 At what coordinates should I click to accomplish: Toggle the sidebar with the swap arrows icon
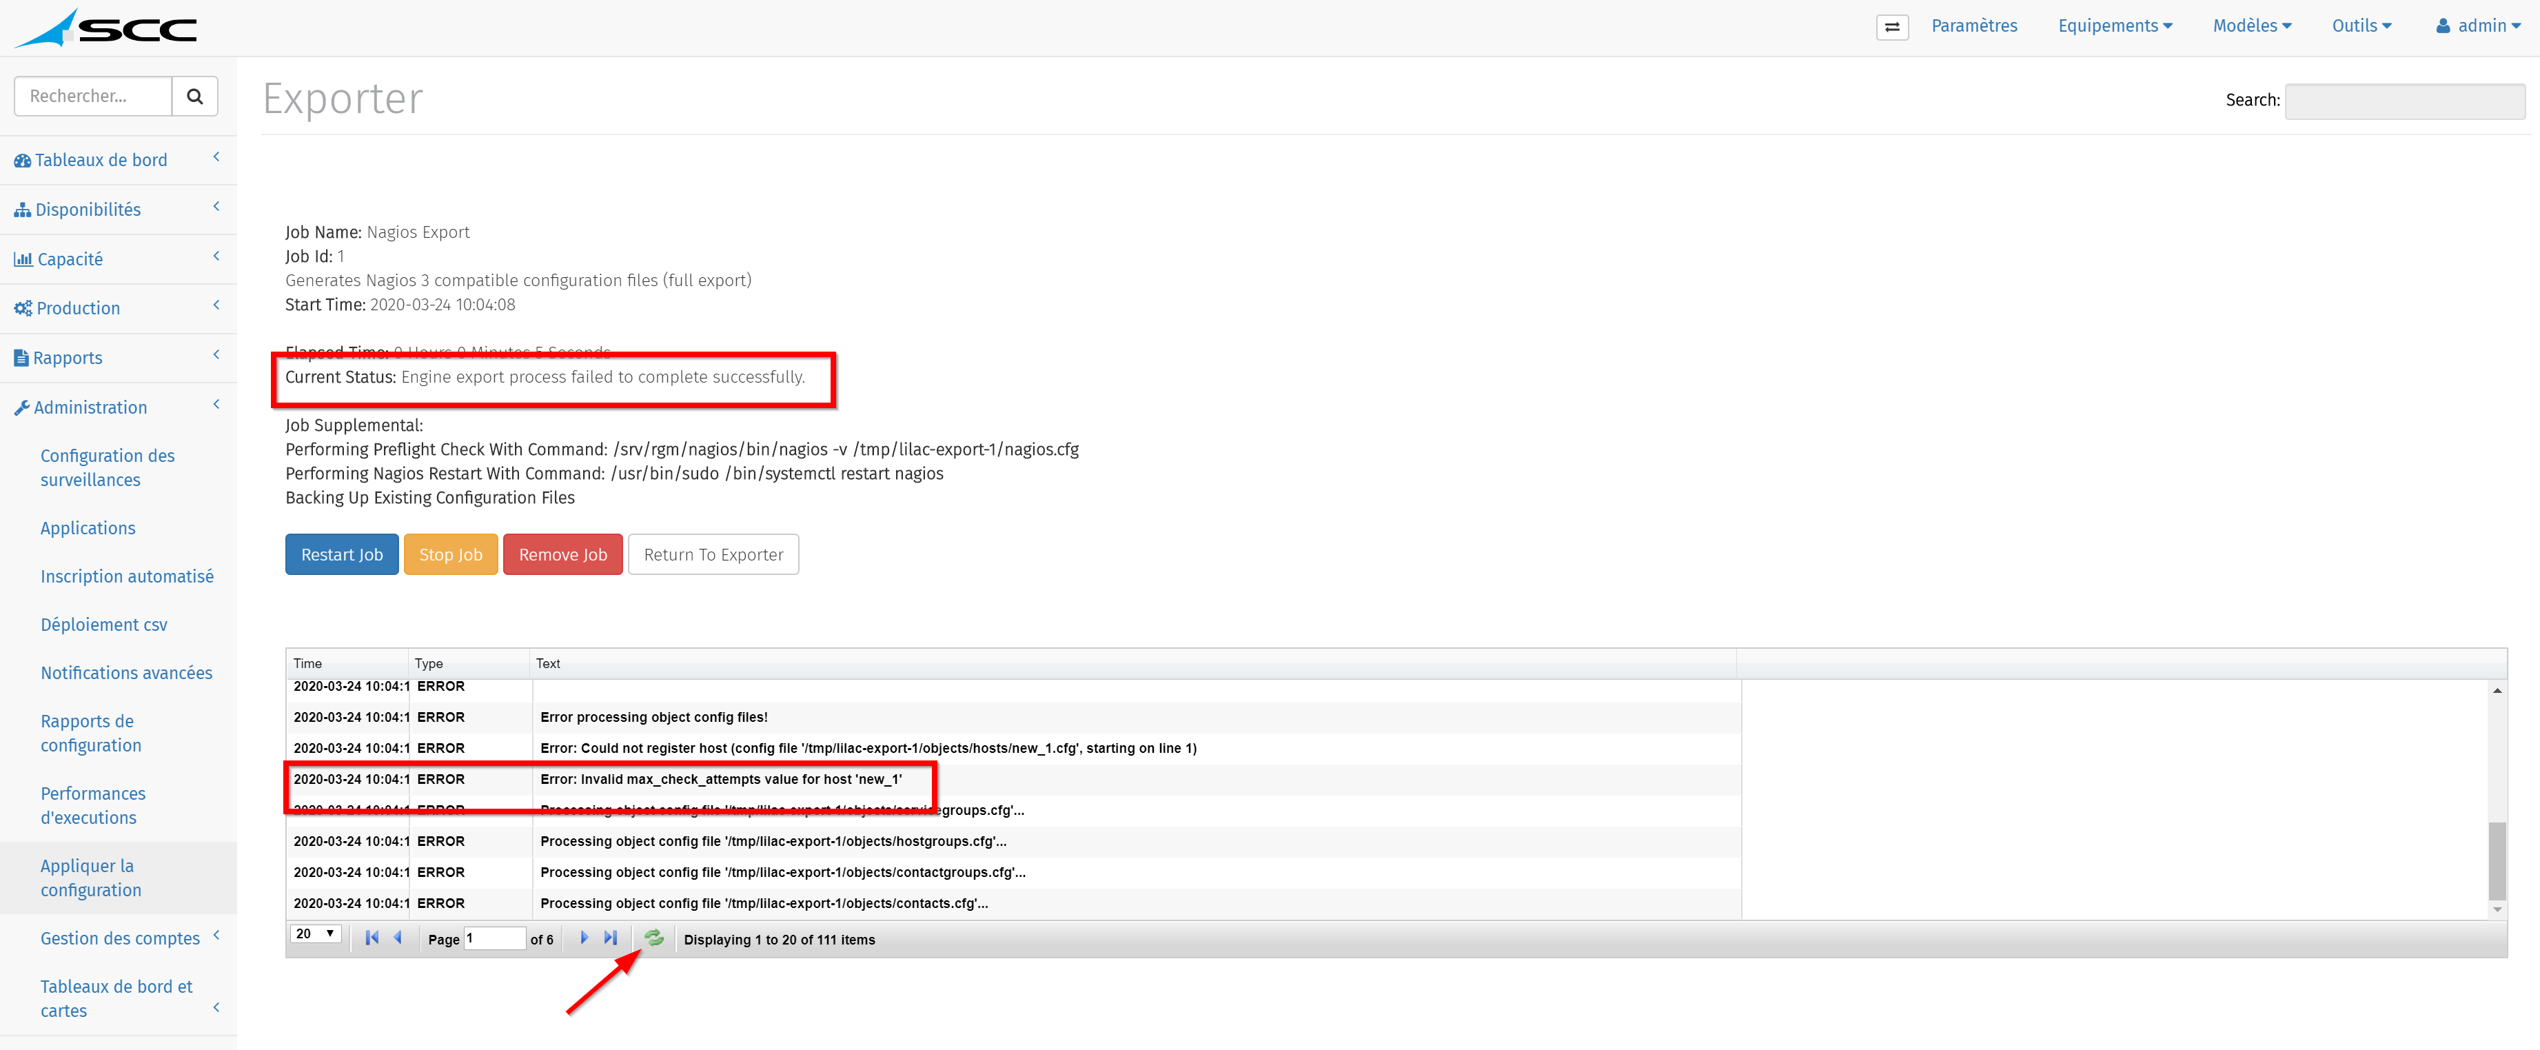point(1891,27)
